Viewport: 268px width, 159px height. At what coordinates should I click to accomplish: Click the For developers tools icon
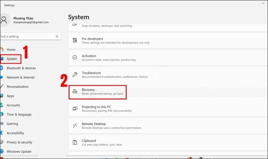tap(75, 40)
